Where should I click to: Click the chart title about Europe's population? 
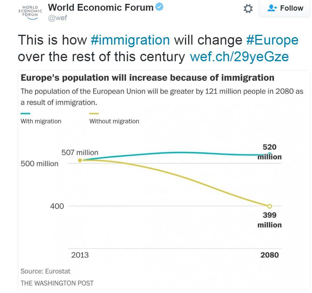[x=147, y=78]
